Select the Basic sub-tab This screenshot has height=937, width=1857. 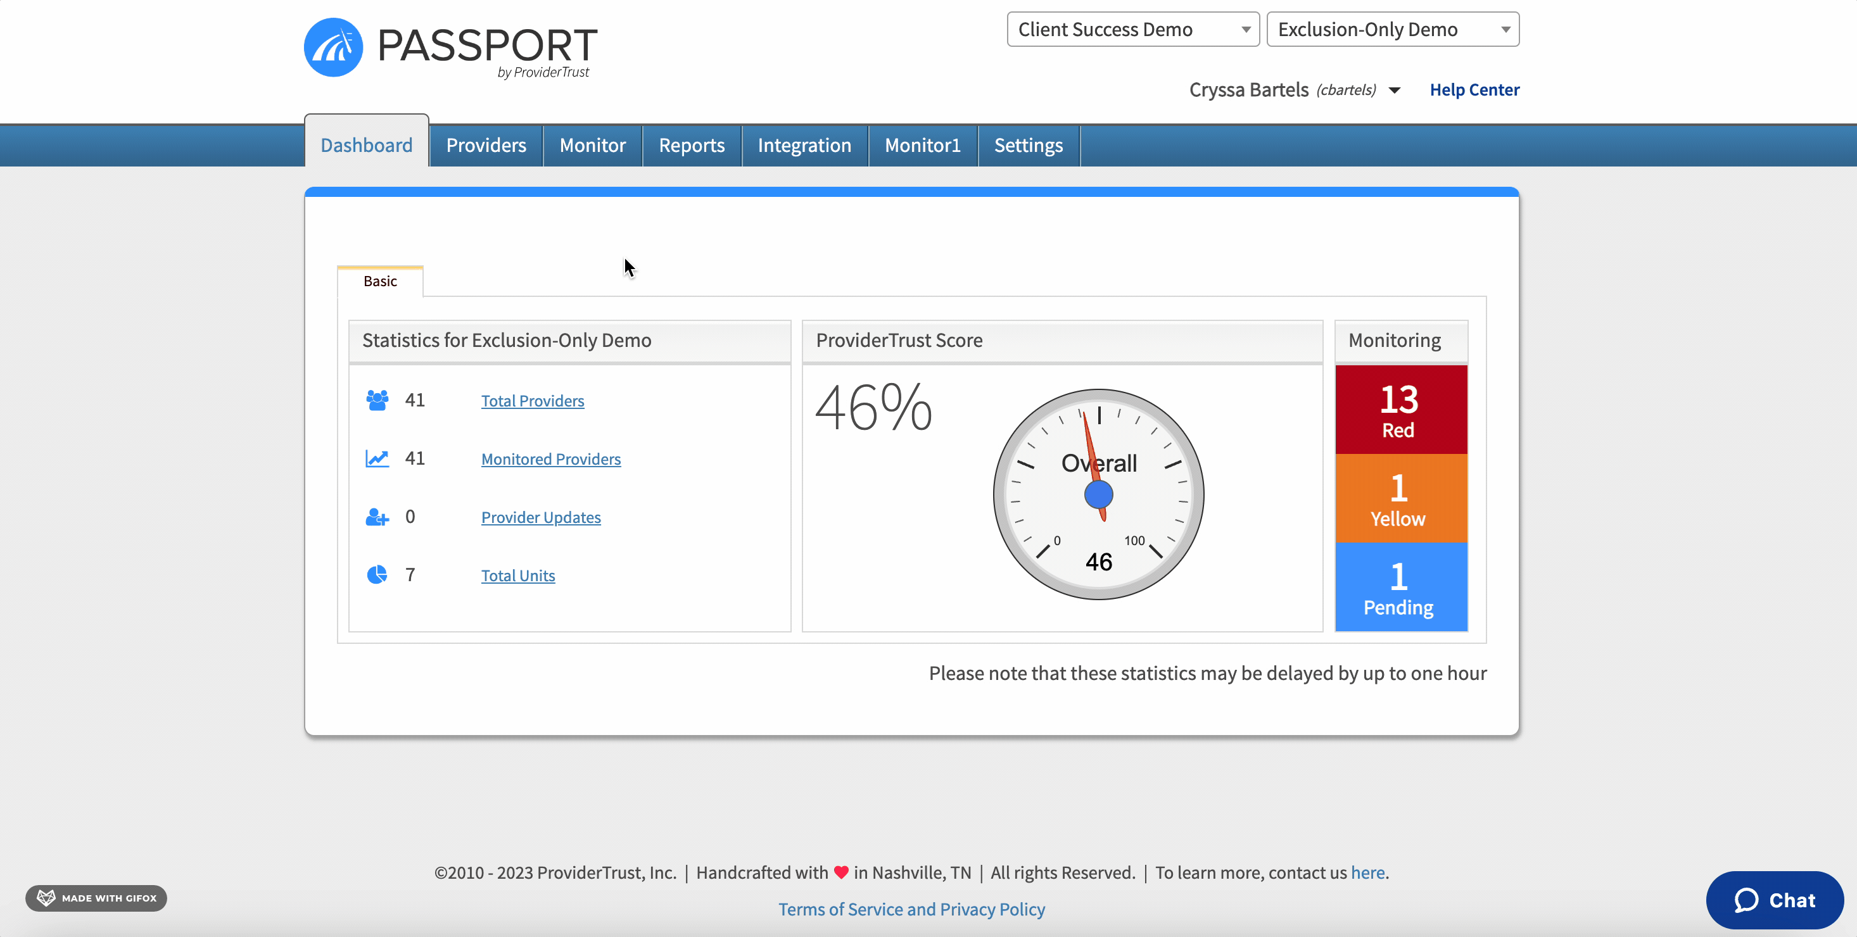pyautogui.click(x=380, y=281)
